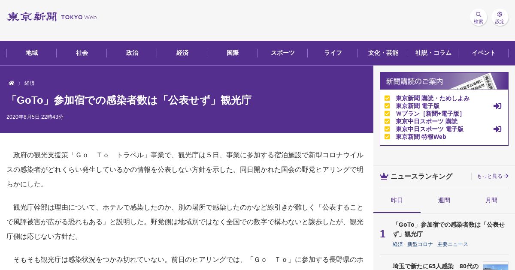Open 埼玉で新たに65人感染 ranking article
This screenshot has height=270, width=515.
click(436, 266)
